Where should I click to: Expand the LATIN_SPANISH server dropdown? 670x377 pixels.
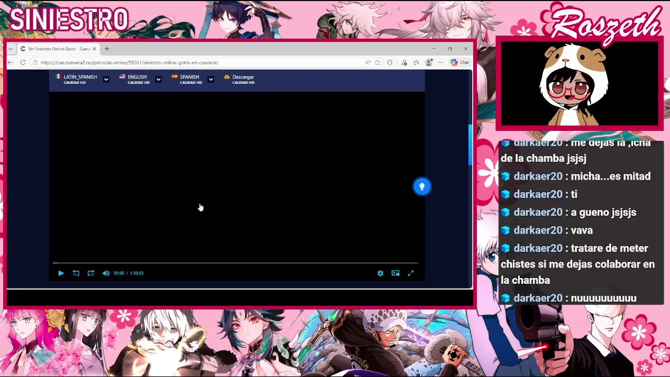click(x=106, y=79)
